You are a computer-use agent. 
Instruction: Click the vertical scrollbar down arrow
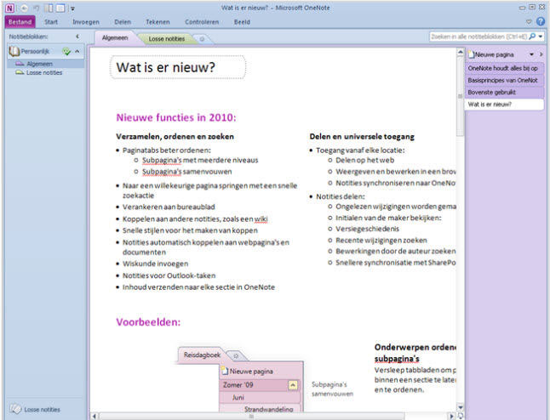(x=461, y=407)
